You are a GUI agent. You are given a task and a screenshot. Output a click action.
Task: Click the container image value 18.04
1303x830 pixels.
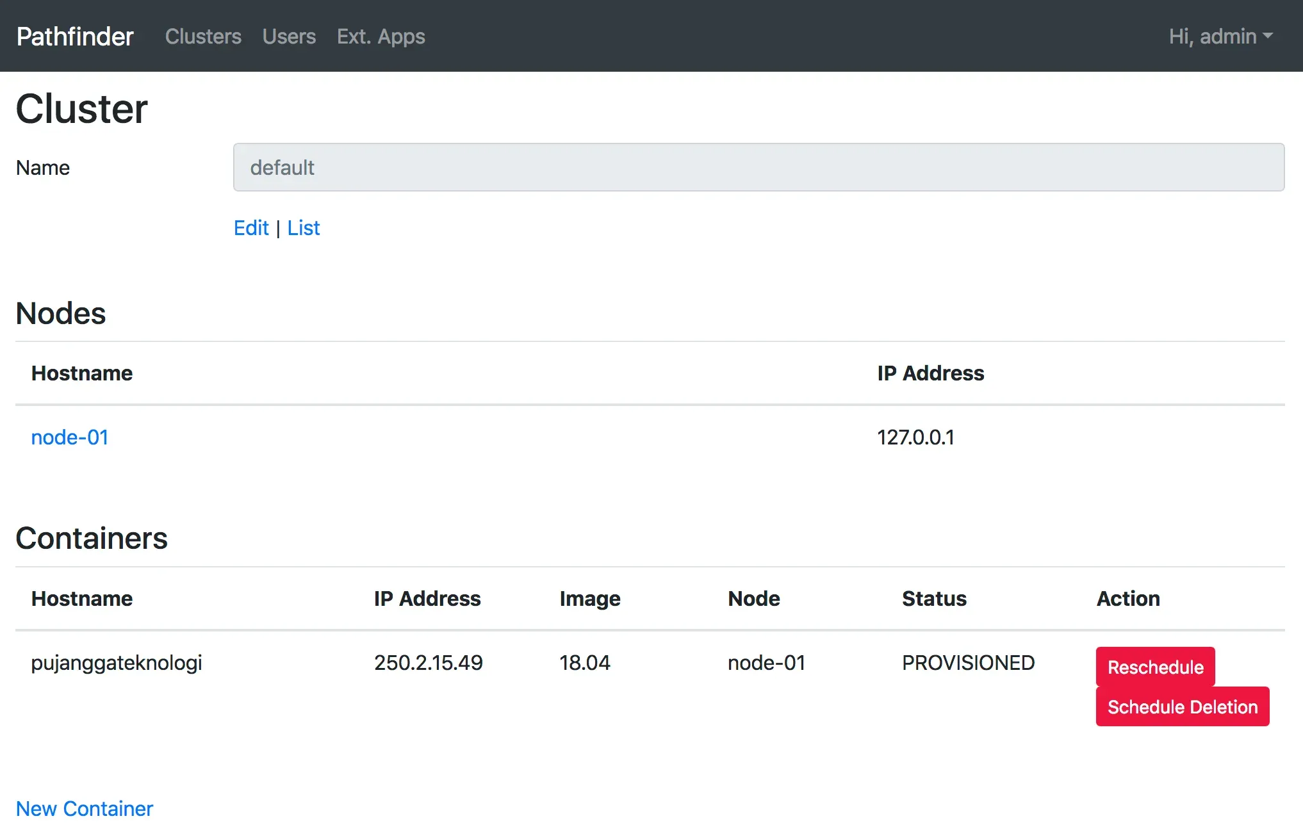584,663
